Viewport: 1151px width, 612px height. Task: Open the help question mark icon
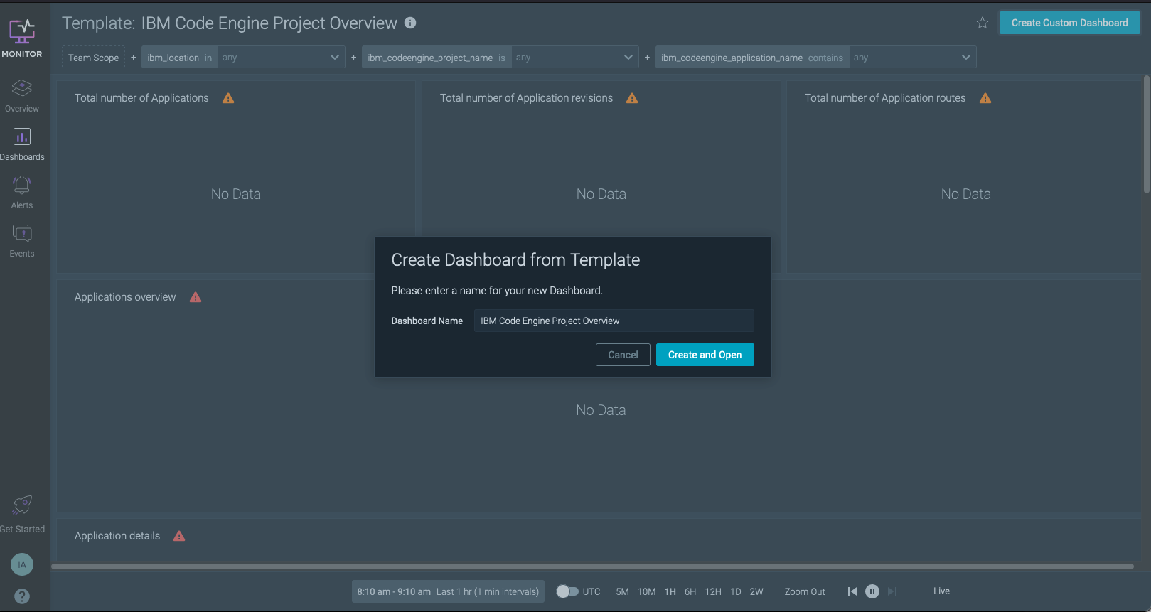click(22, 596)
